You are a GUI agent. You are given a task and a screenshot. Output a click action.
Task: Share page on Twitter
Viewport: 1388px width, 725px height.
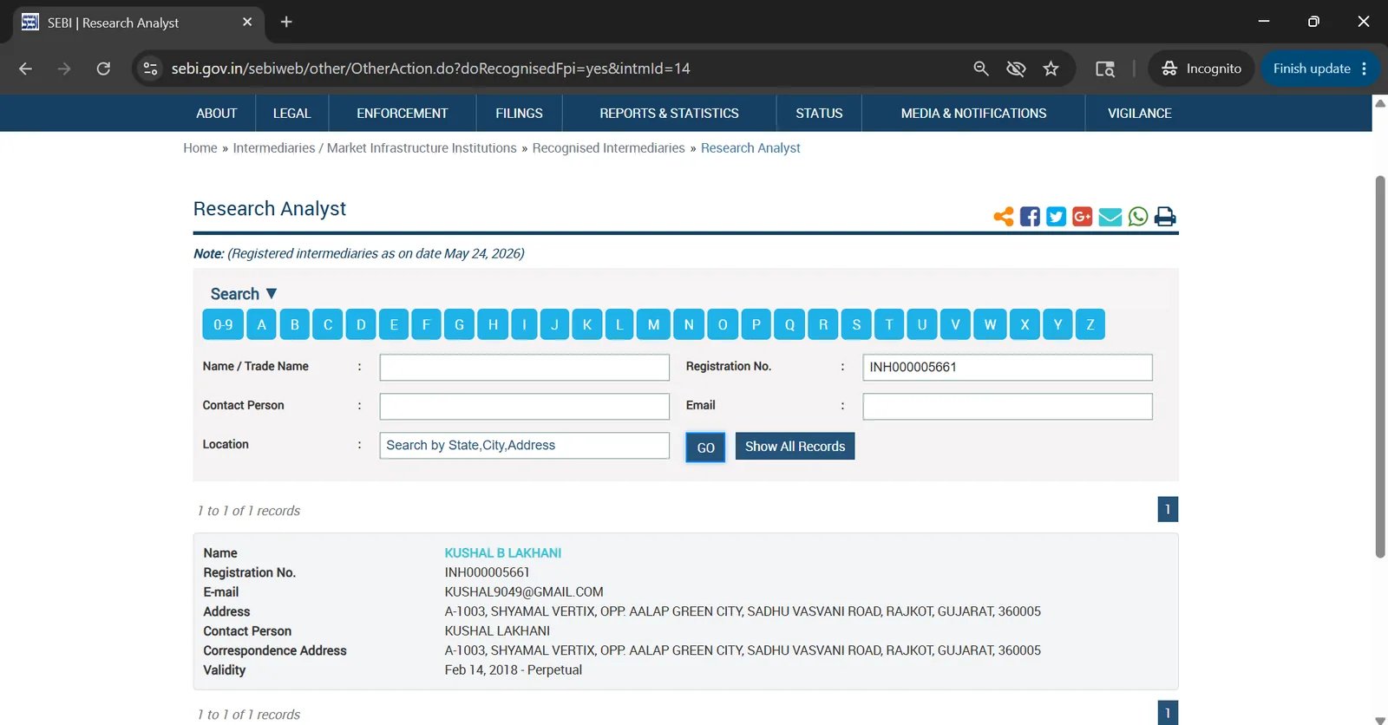pos(1056,217)
